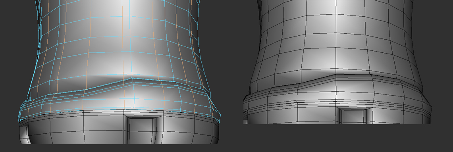
Task: Click the peak of right model's angled seam
Action: (336, 75)
